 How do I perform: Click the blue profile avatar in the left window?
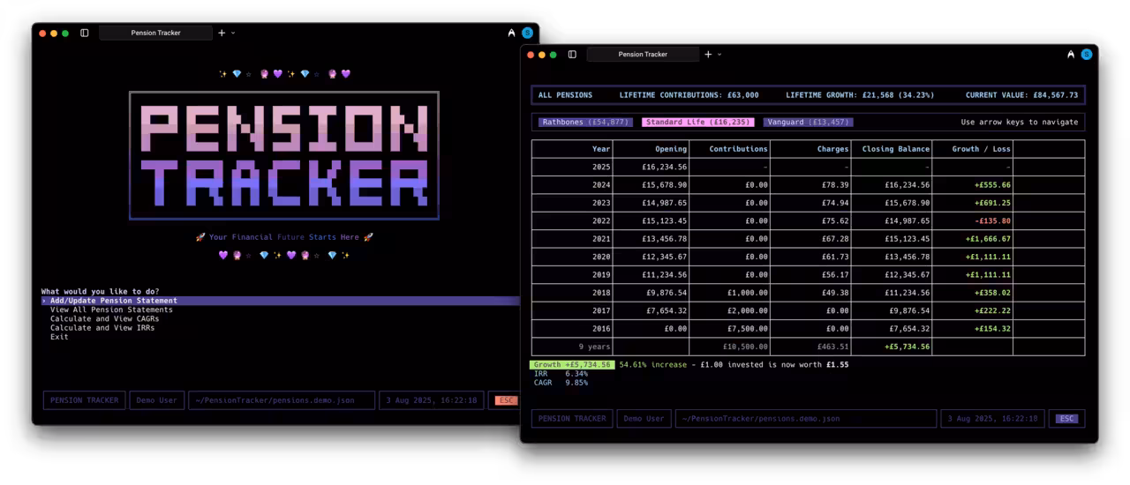[x=527, y=33]
